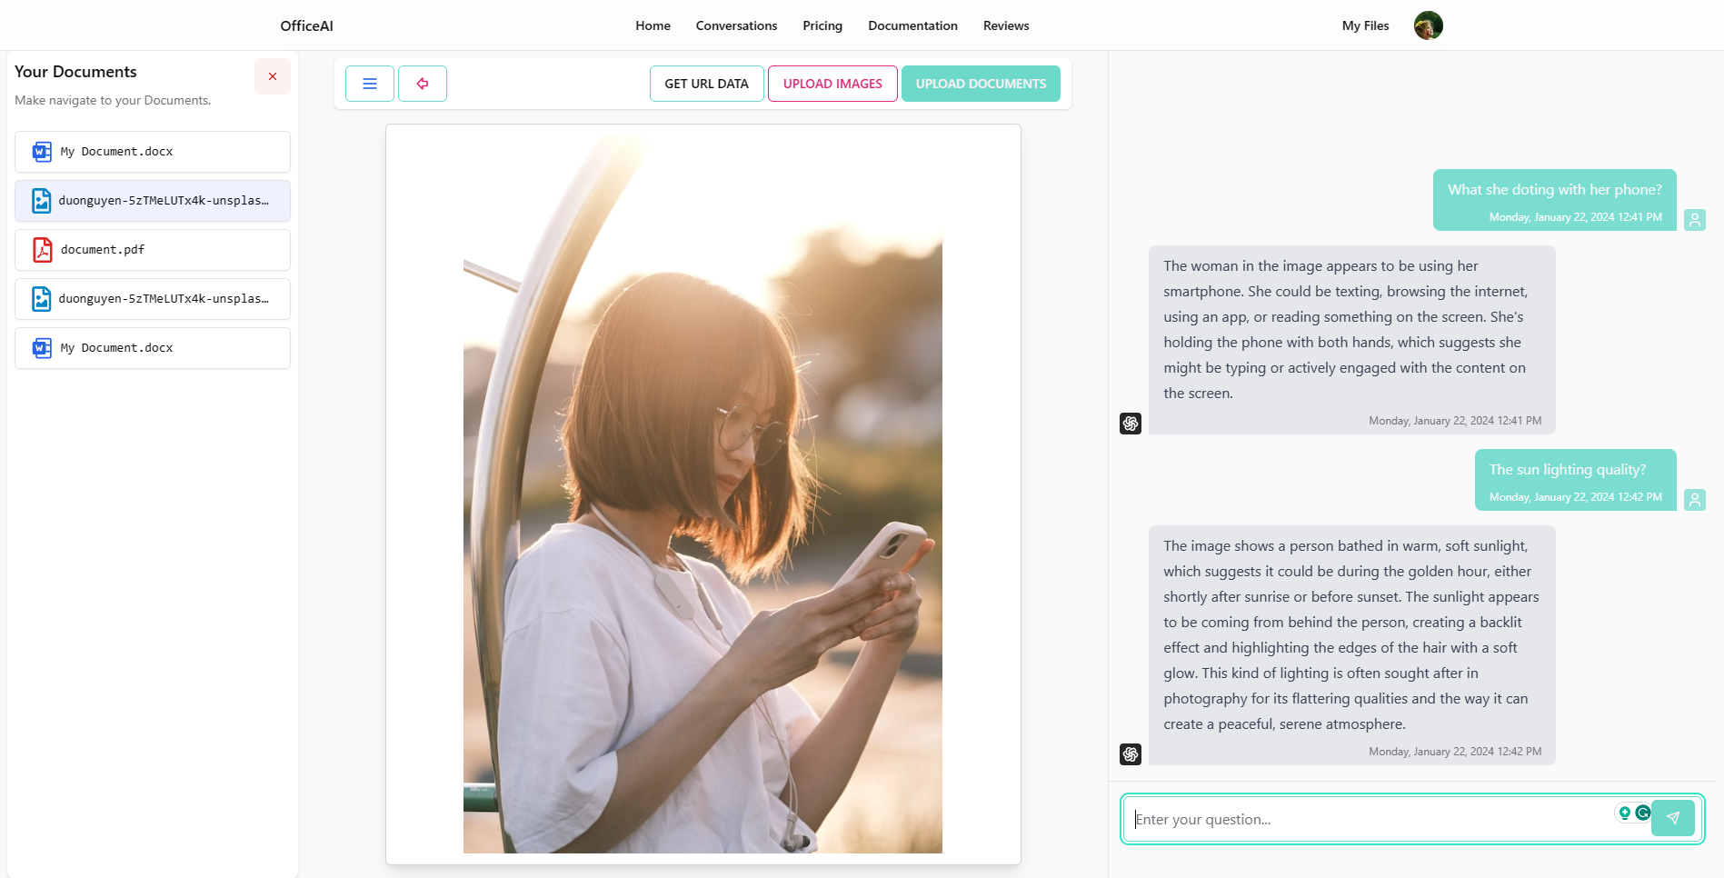Image resolution: width=1724 pixels, height=878 pixels.
Task: Click user icon beside 'What she doting' message
Action: click(x=1695, y=220)
